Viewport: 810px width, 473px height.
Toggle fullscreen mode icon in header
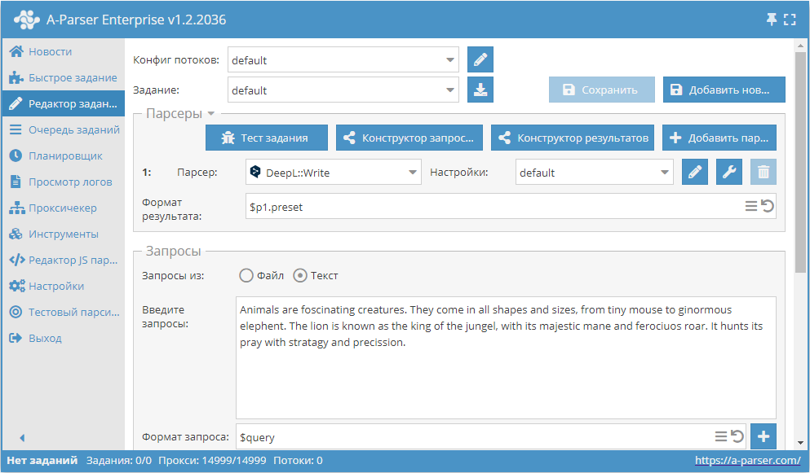790,20
